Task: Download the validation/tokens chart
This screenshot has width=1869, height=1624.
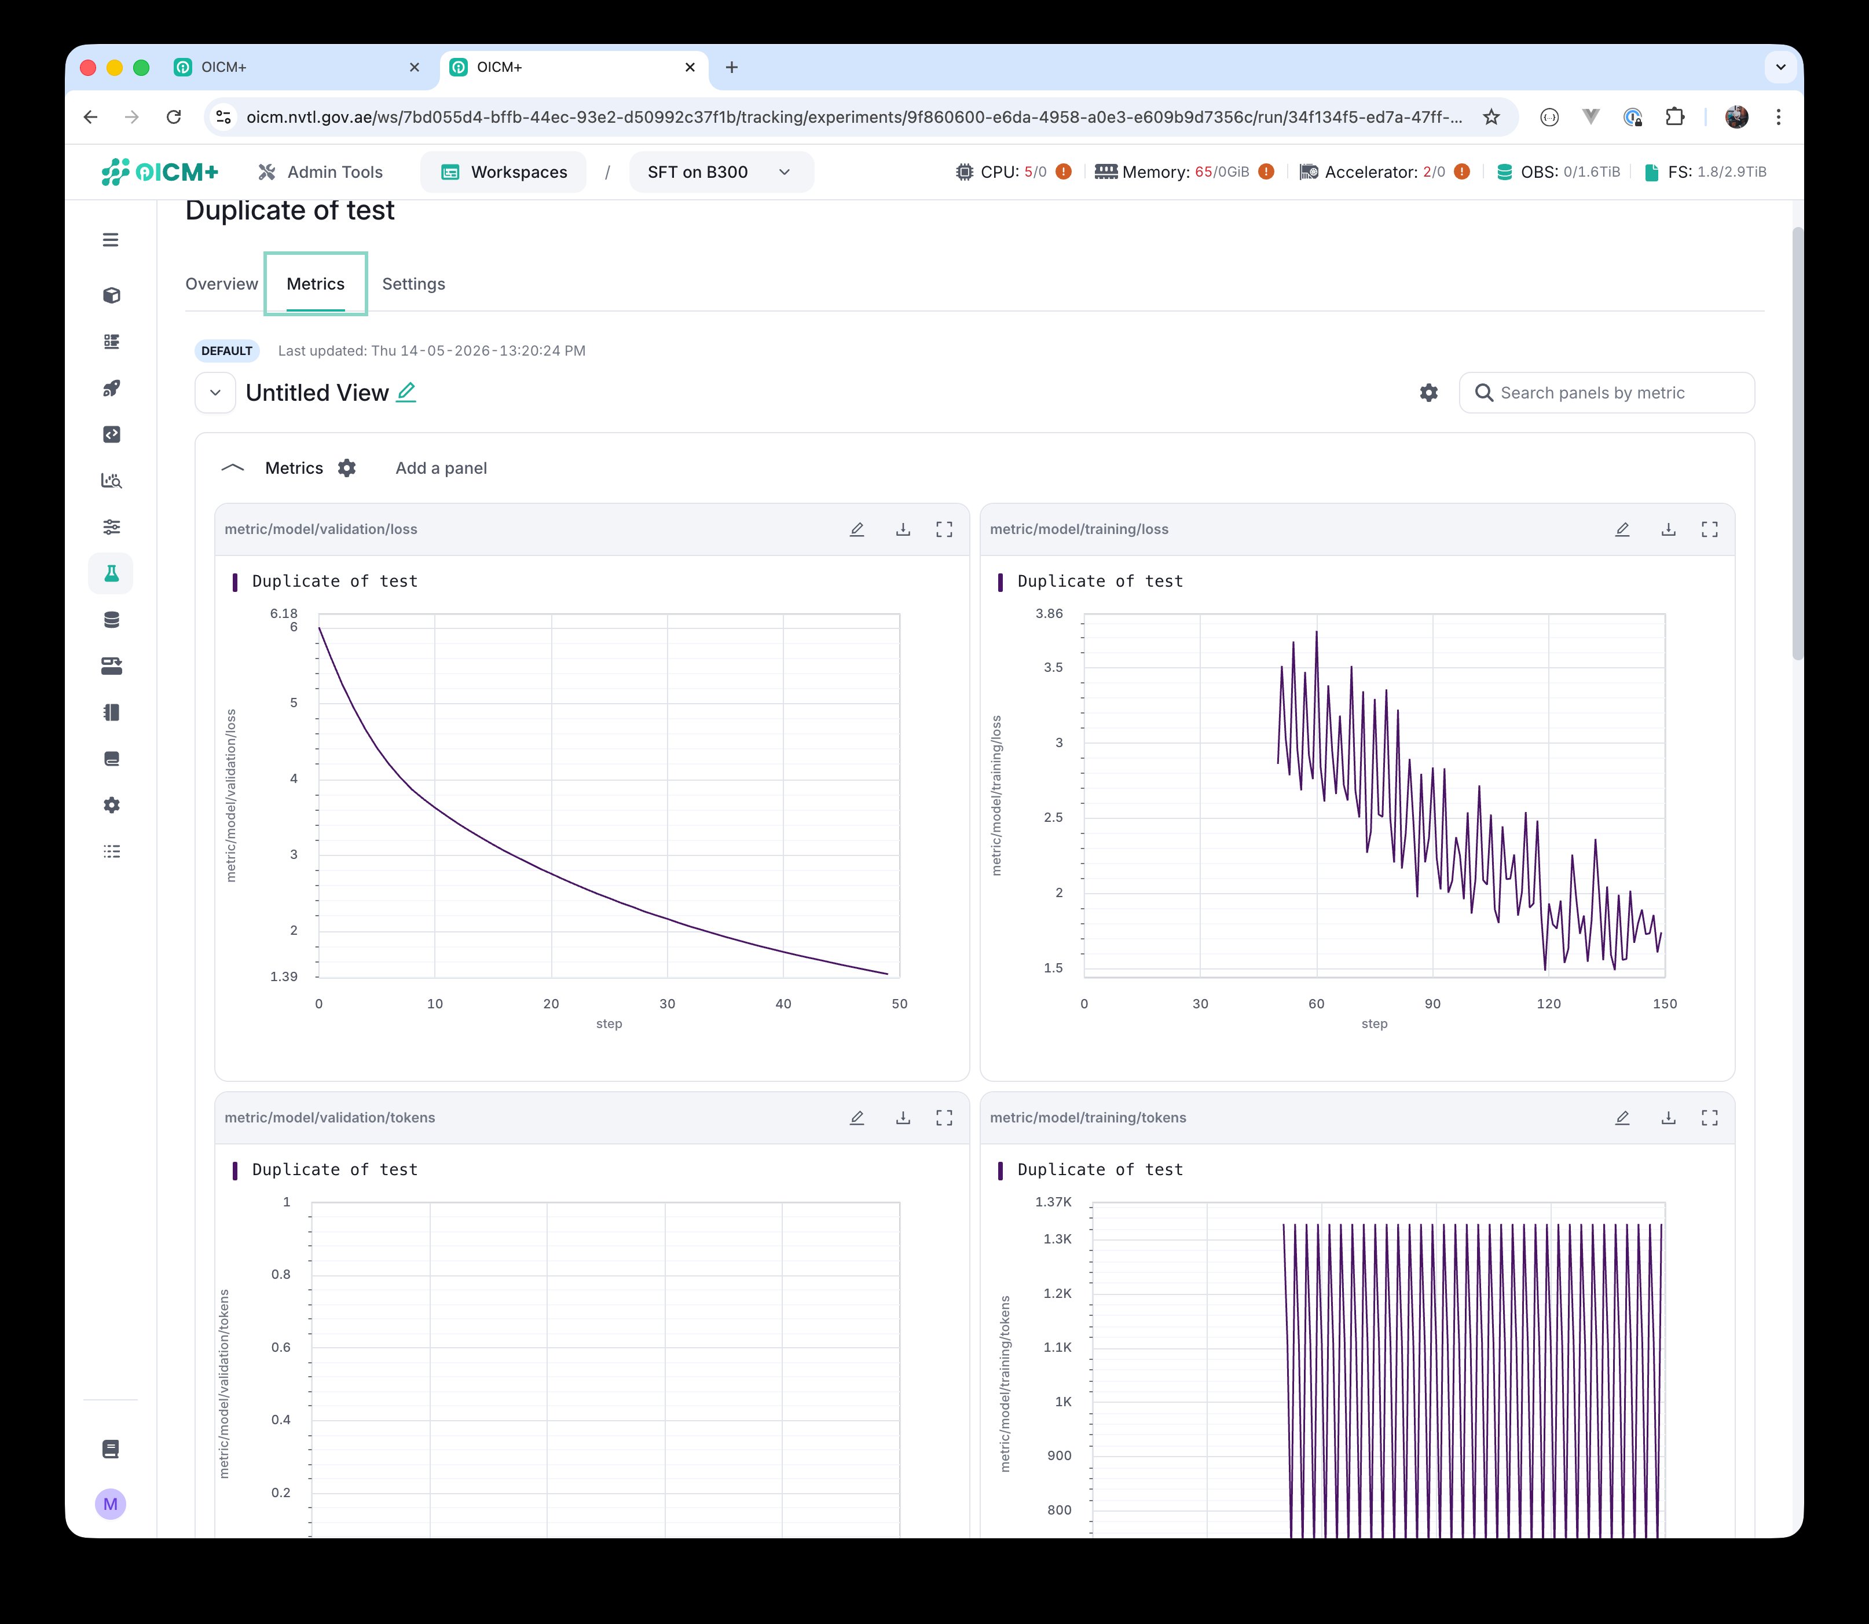Action: pos(903,1118)
